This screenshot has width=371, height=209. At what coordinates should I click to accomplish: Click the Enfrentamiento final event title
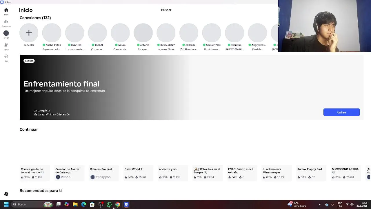[x=61, y=84]
